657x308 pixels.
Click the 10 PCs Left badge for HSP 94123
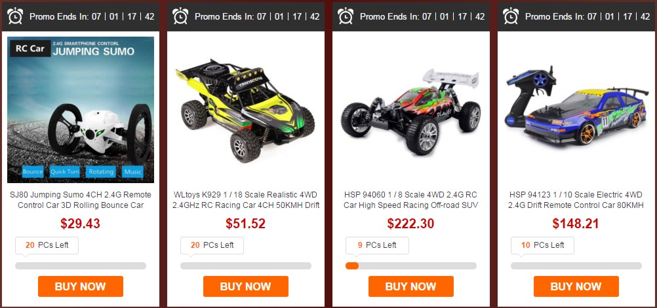coord(542,245)
